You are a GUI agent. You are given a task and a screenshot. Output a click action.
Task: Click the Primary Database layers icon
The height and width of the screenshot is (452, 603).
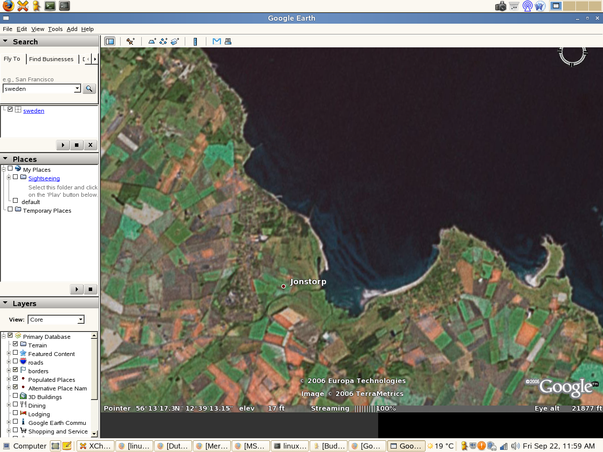point(18,336)
